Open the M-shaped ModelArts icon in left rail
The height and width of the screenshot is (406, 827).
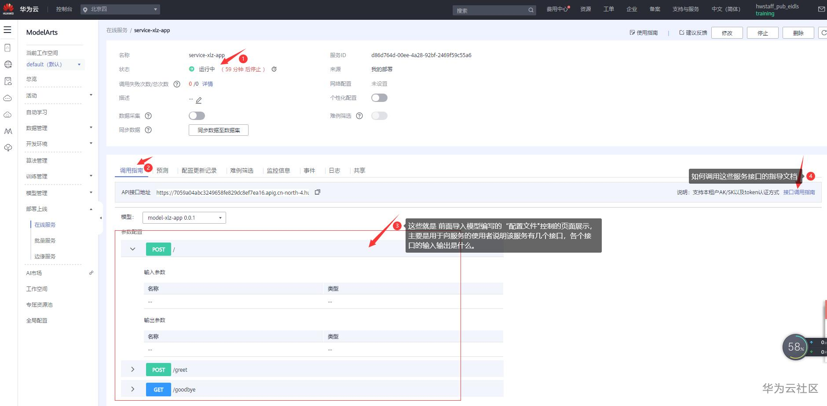point(8,131)
